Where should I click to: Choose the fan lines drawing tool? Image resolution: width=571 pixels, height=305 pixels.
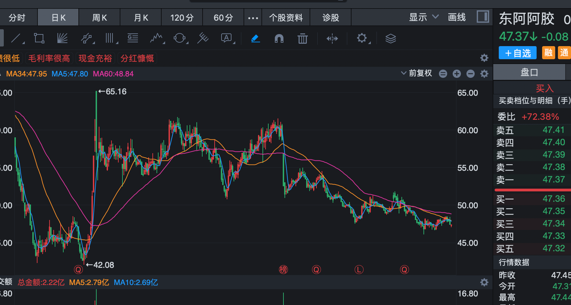coord(62,38)
